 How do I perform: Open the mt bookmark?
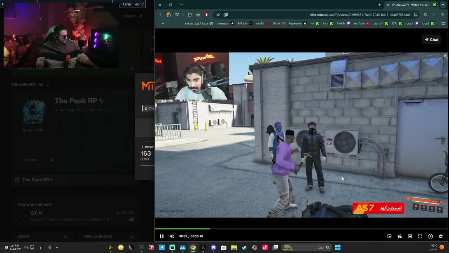click(315, 24)
